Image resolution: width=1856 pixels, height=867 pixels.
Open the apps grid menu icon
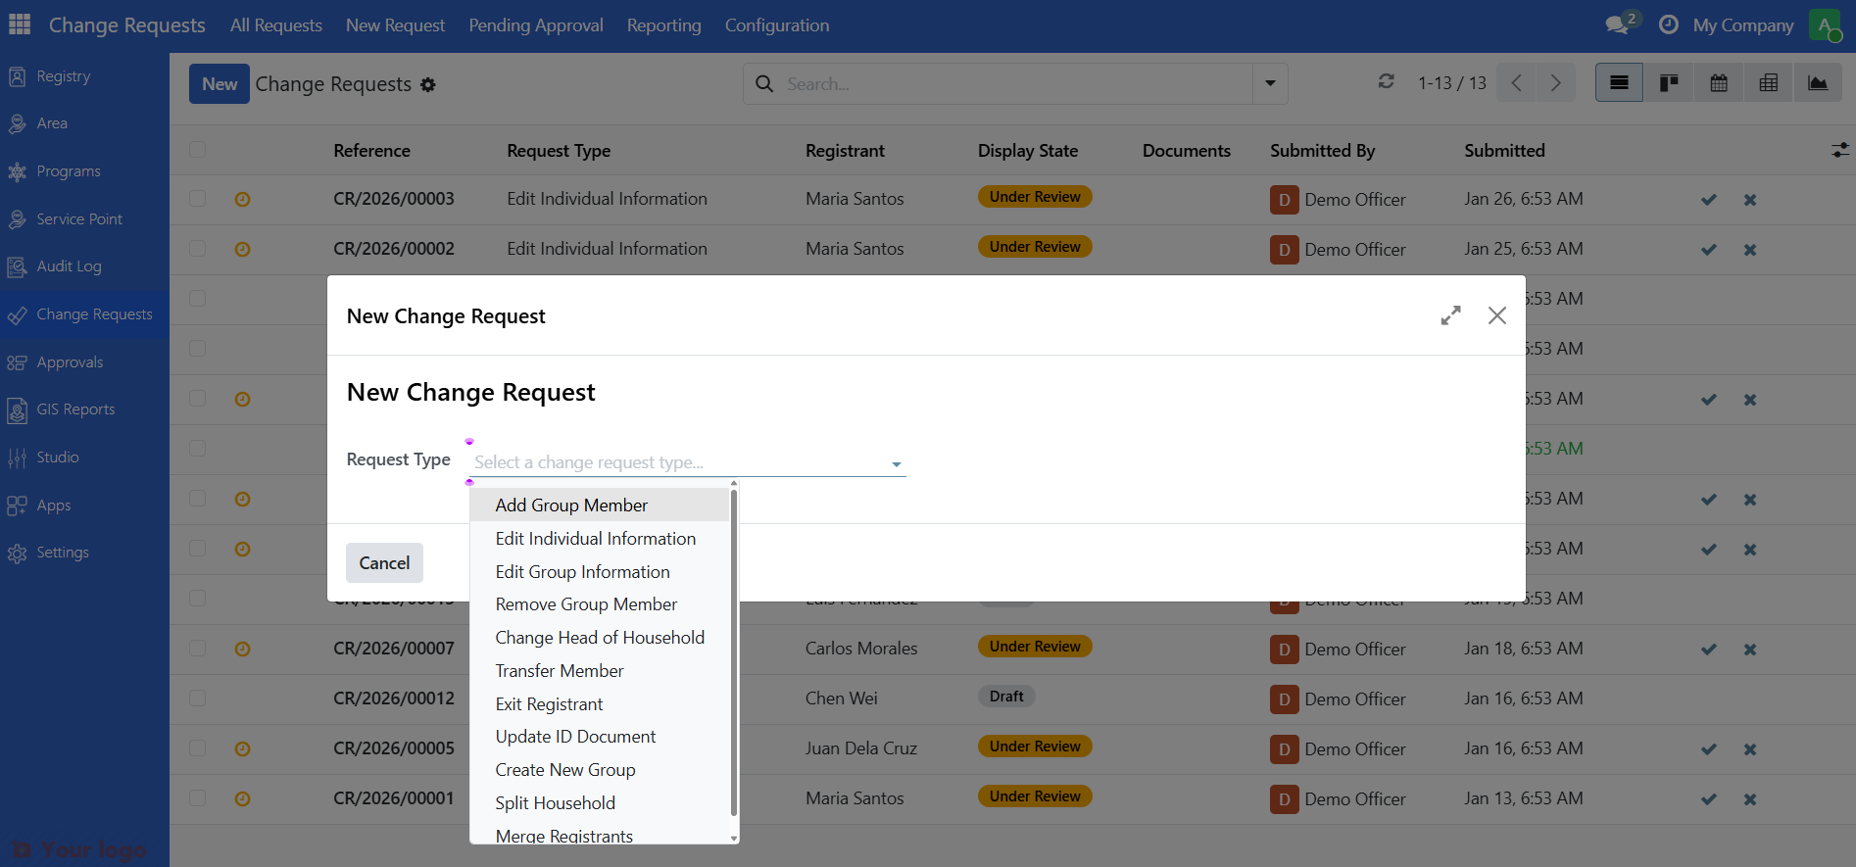click(x=20, y=24)
